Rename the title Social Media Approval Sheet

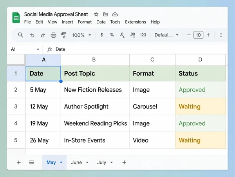click(56, 14)
